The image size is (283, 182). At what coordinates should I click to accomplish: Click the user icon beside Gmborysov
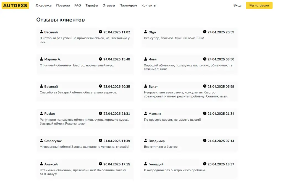41,140
